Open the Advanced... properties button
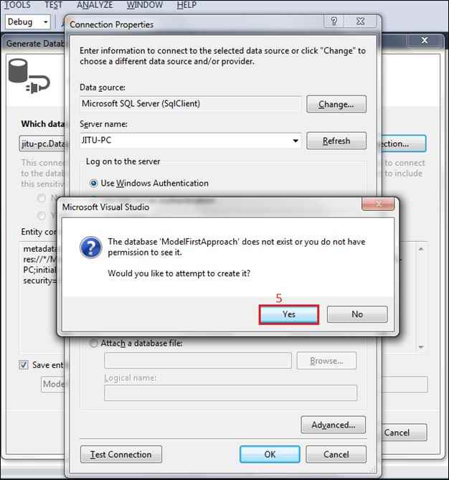 tap(333, 425)
